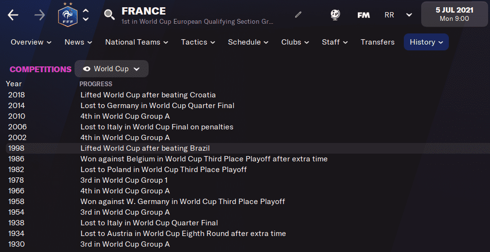Click the team switcher up/down arrows

click(86, 15)
